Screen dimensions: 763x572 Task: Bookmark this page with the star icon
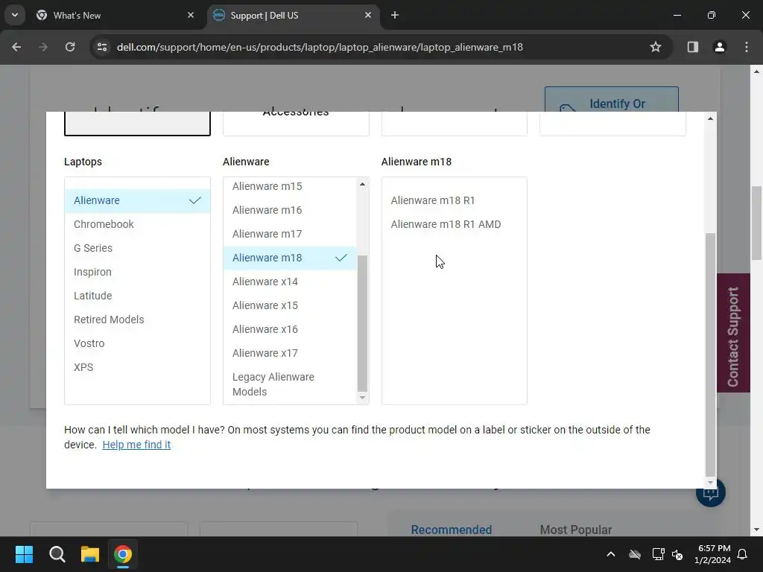(x=656, y=47)
